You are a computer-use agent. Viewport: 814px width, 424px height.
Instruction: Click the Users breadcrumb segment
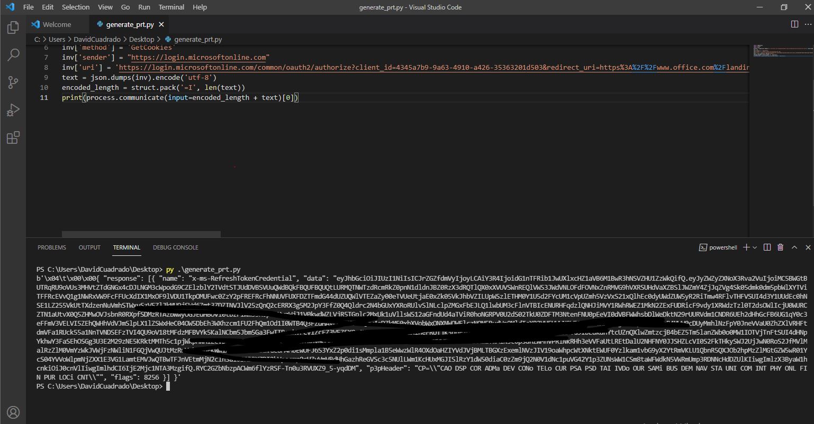57,39
